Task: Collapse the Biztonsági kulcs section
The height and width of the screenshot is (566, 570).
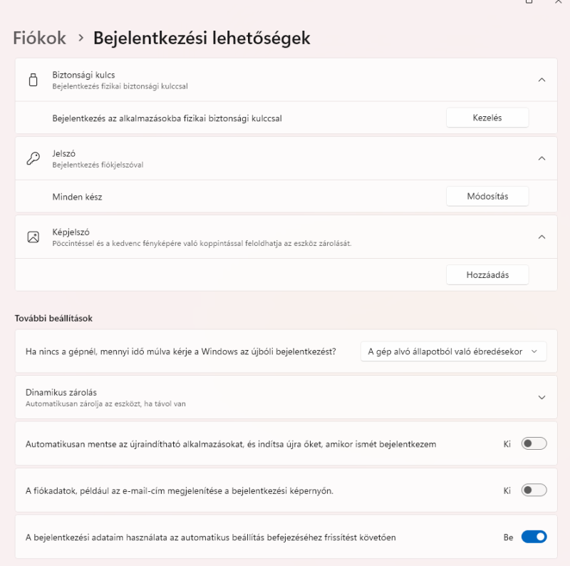Action: 541,80
